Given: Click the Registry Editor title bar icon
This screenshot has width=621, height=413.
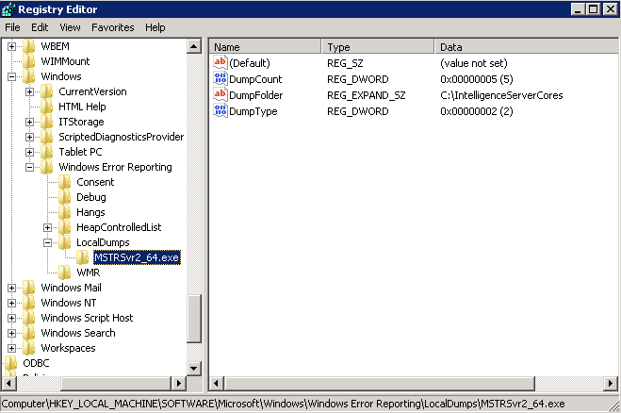Looking at the screenshot, I should (9, 9).
